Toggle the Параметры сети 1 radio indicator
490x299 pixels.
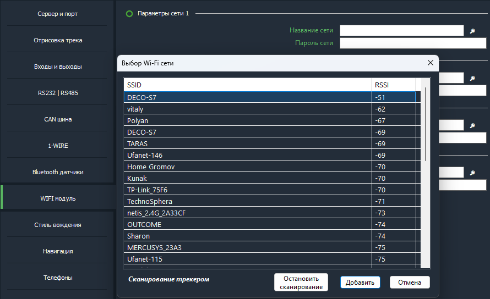pyautogui.click(x=129, y=14)
